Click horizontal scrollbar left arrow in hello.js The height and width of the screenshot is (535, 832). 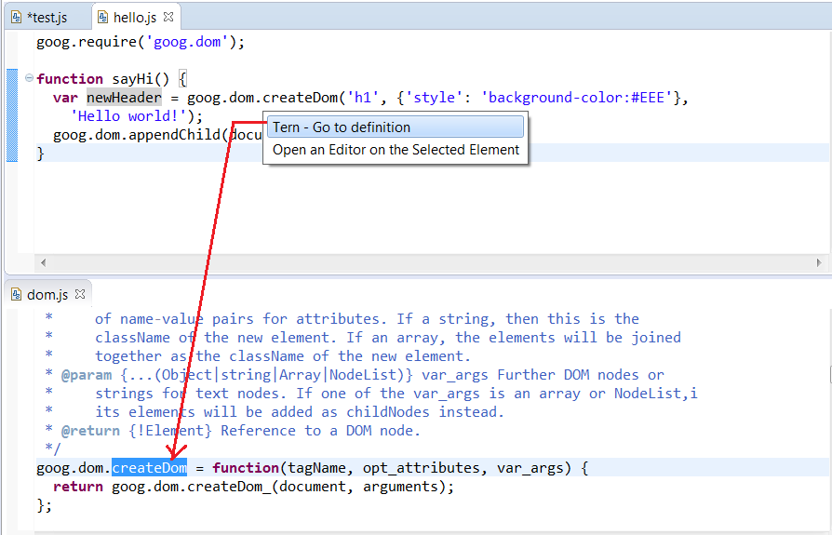click(x=44, y=262)
